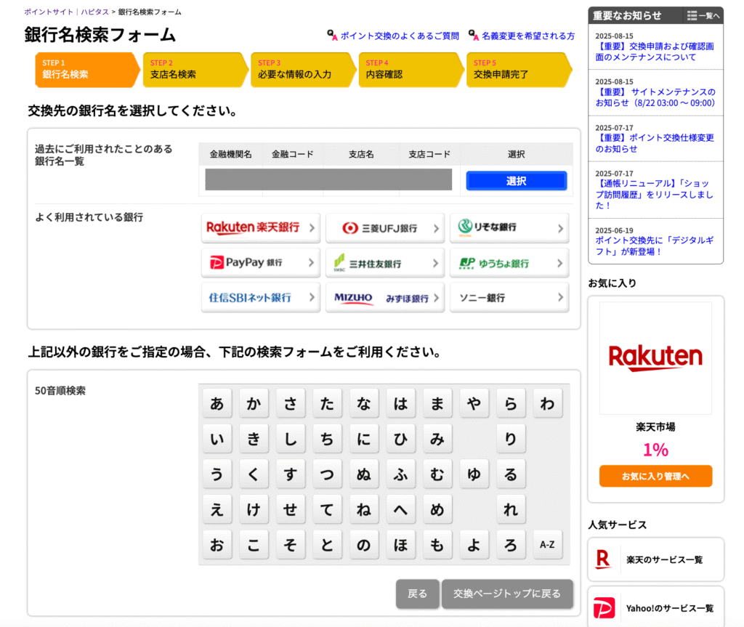
Task: Select the え kana key
Action: [x=217, y=509]
